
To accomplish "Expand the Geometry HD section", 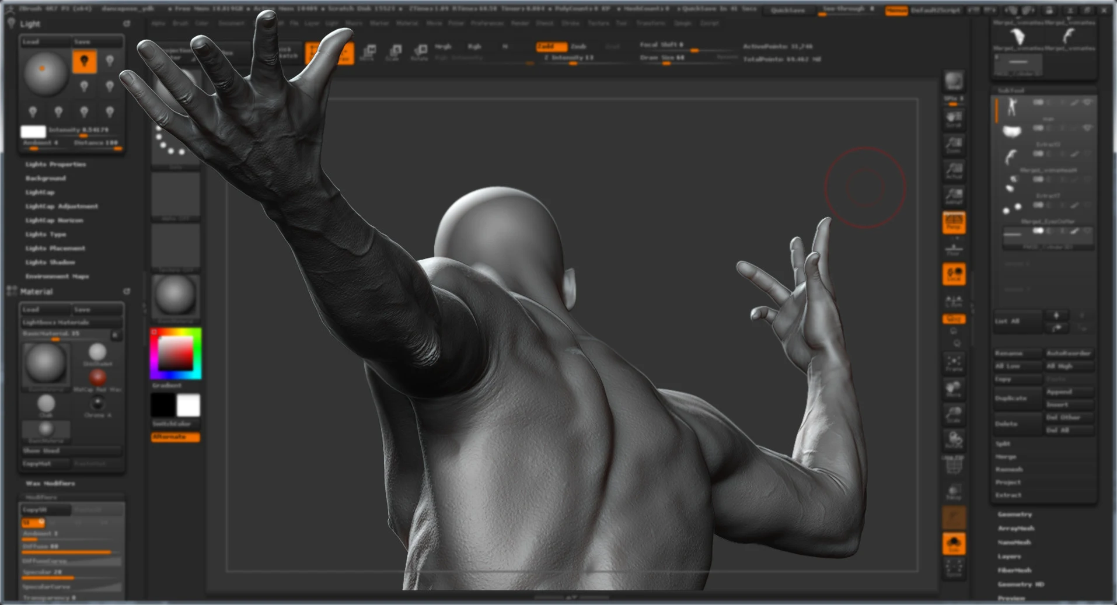I will coord(1021,585).
